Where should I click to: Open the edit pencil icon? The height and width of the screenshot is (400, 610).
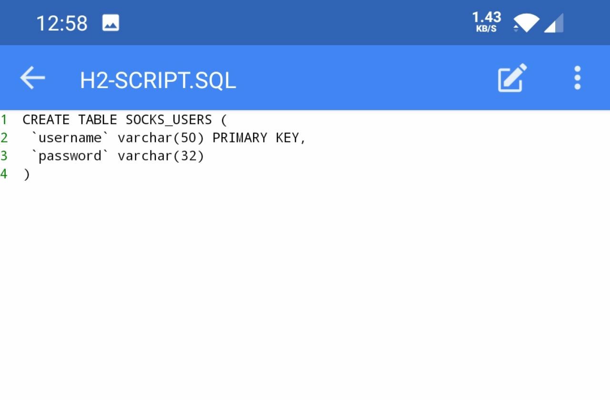[512, 78]
